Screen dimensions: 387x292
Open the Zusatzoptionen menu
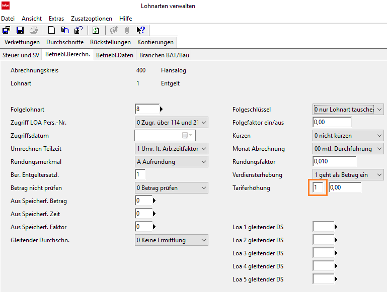(92, 19)
